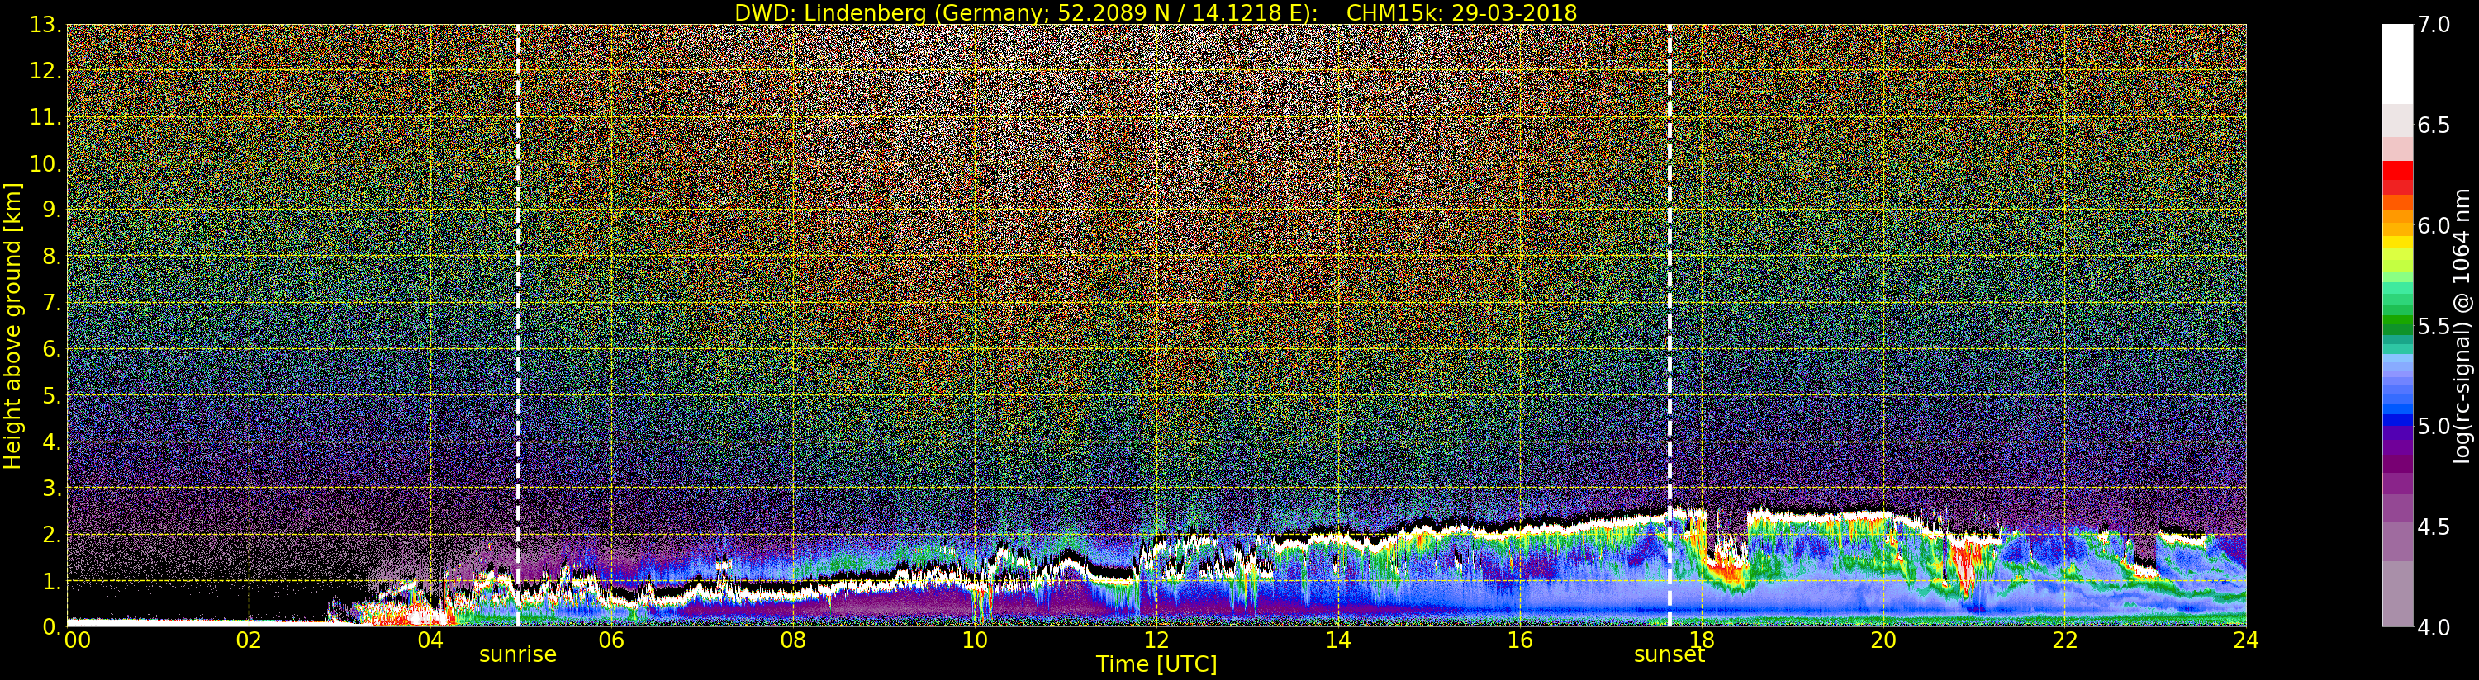The width and height of the screenshot is (2479, 680).
Task: Click the colorbar tick label '6.0'
Action: [x=2434, y=225]
